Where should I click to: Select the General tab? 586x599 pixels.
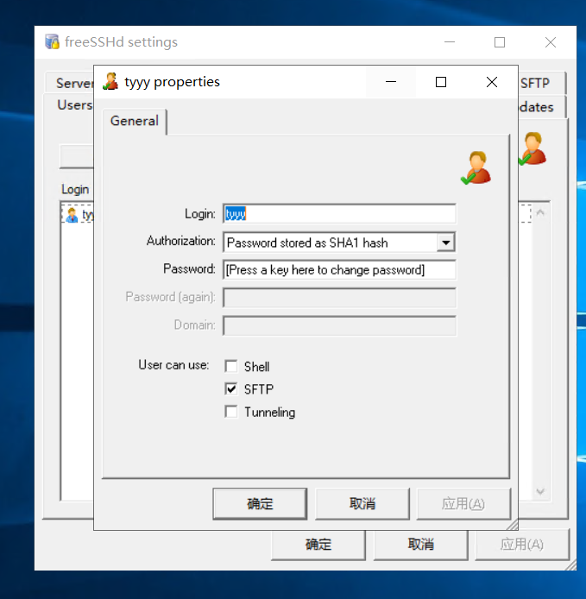pyautogui.click(x=135, y=121)
